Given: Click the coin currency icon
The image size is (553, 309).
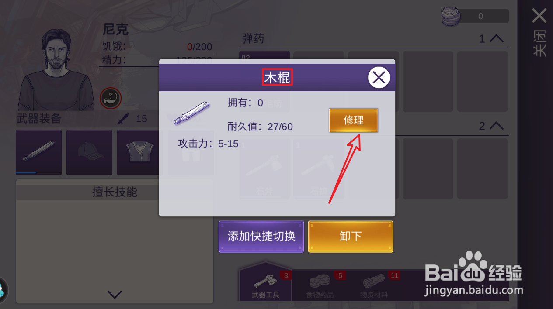Looking at the screenshot, I should pos(451,16).
